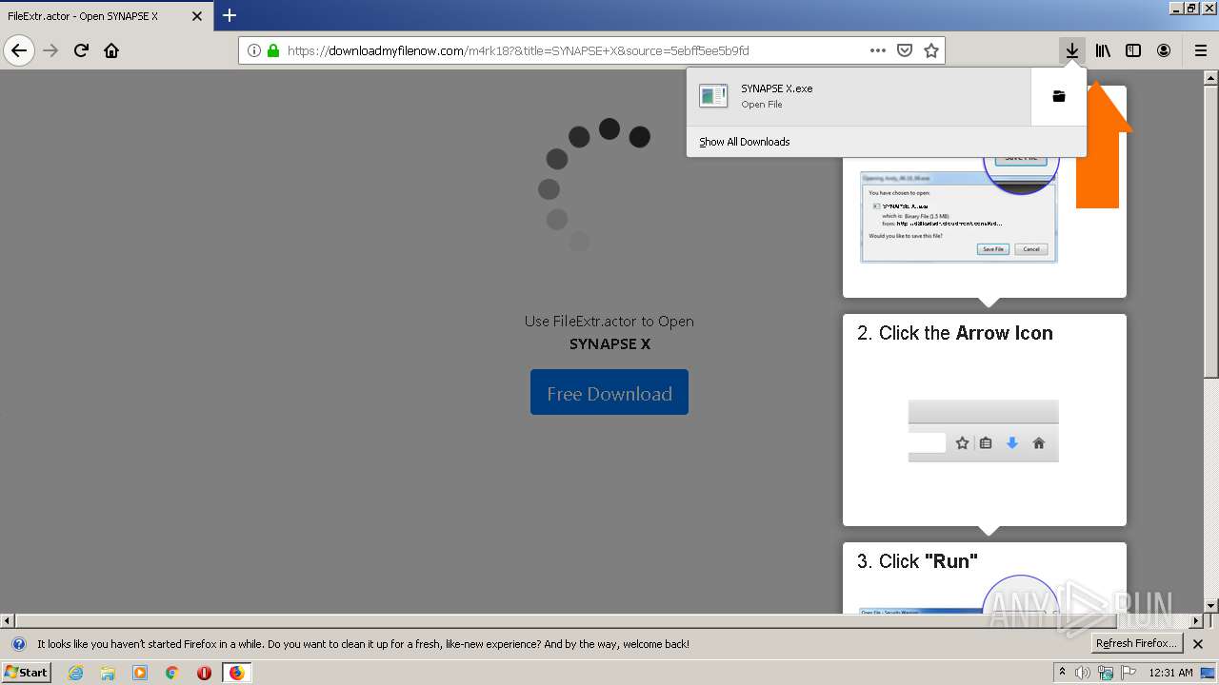
Task: Open the Firefox hamburger menu
Action: 1200,50
